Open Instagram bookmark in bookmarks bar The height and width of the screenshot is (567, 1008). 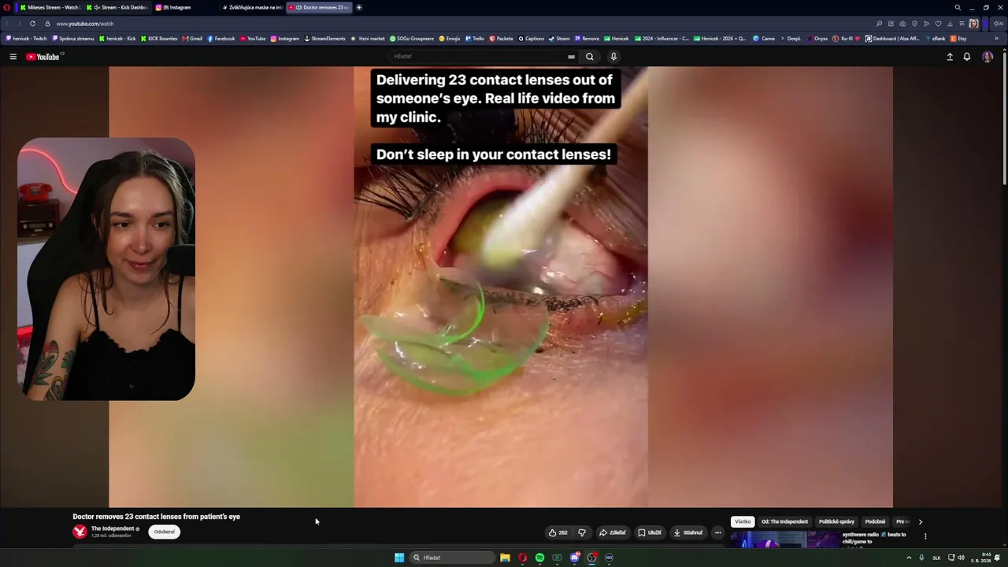click(285, 39)
